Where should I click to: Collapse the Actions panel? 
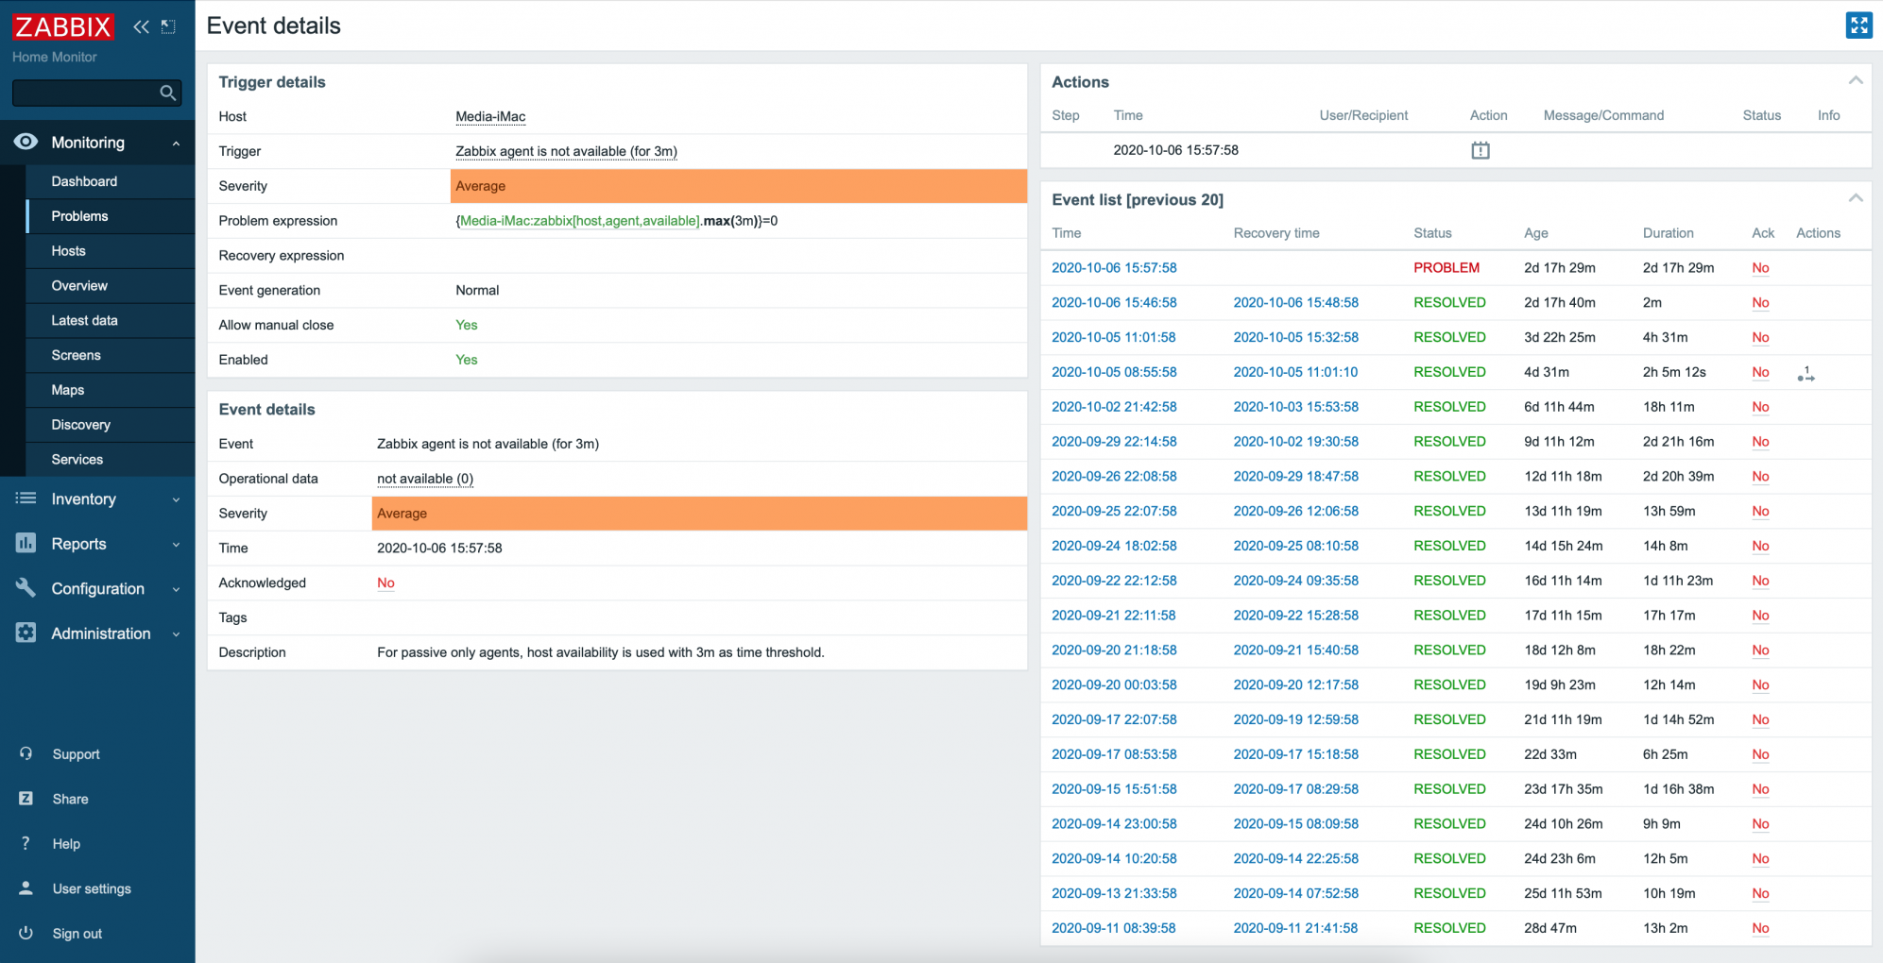pos(1855,81)
